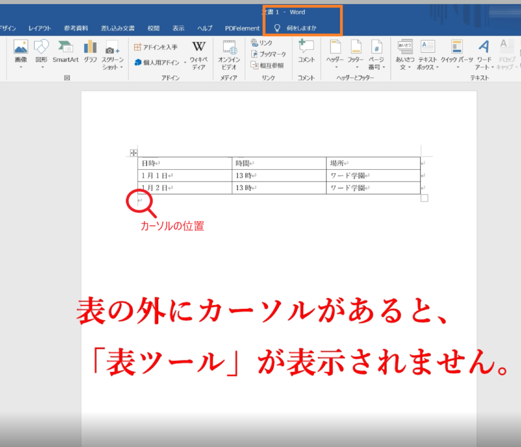
Task: Open the 校閲 ribbon tab
Action: tap(153, 28)
